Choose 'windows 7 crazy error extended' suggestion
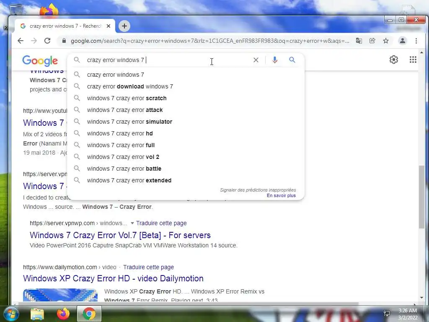429x322 pixels. pos(186,180)
